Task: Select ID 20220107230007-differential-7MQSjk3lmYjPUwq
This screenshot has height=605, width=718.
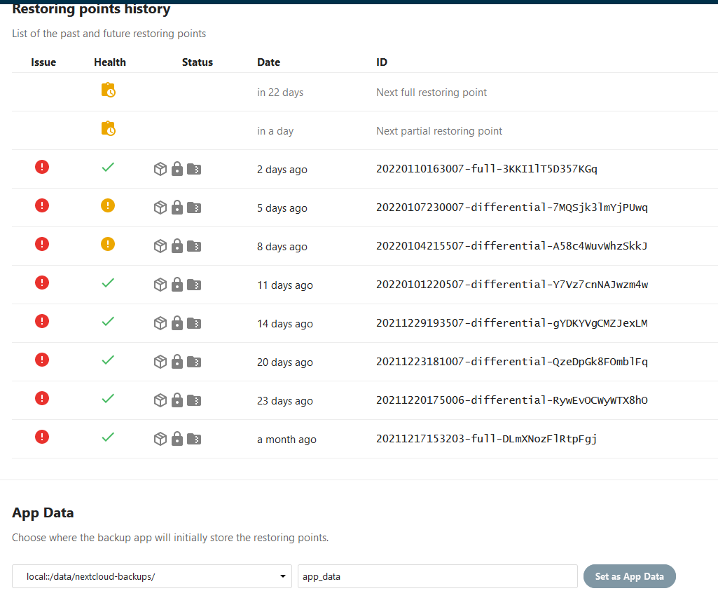Action: pyautogui.click(x=512, y=208)
